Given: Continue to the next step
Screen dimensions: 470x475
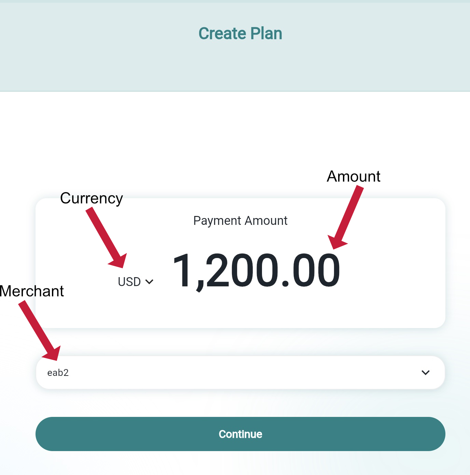Looking at the screenshot, I should [240, 434].
